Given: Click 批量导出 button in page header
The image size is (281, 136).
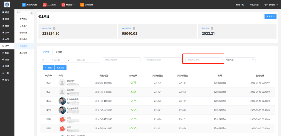Looking at the screenshot, I should coord(270,17).
